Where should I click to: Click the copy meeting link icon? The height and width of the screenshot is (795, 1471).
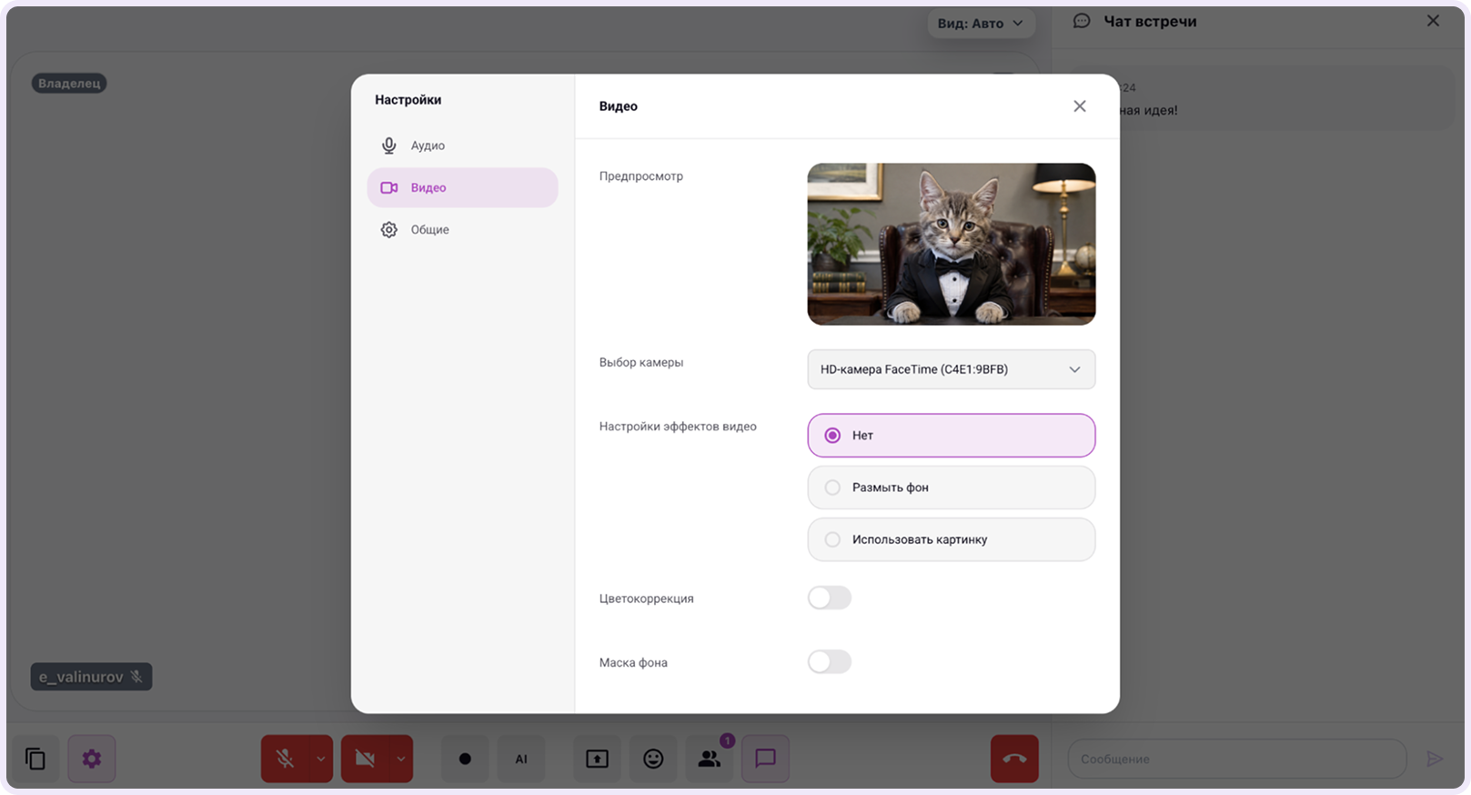35,759
